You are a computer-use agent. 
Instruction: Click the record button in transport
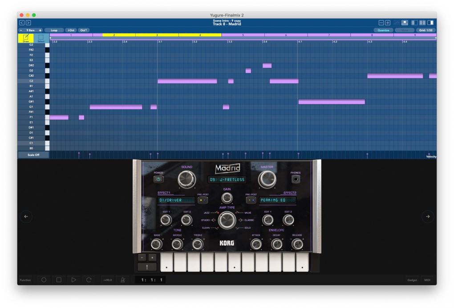click(x=44, y=280)
